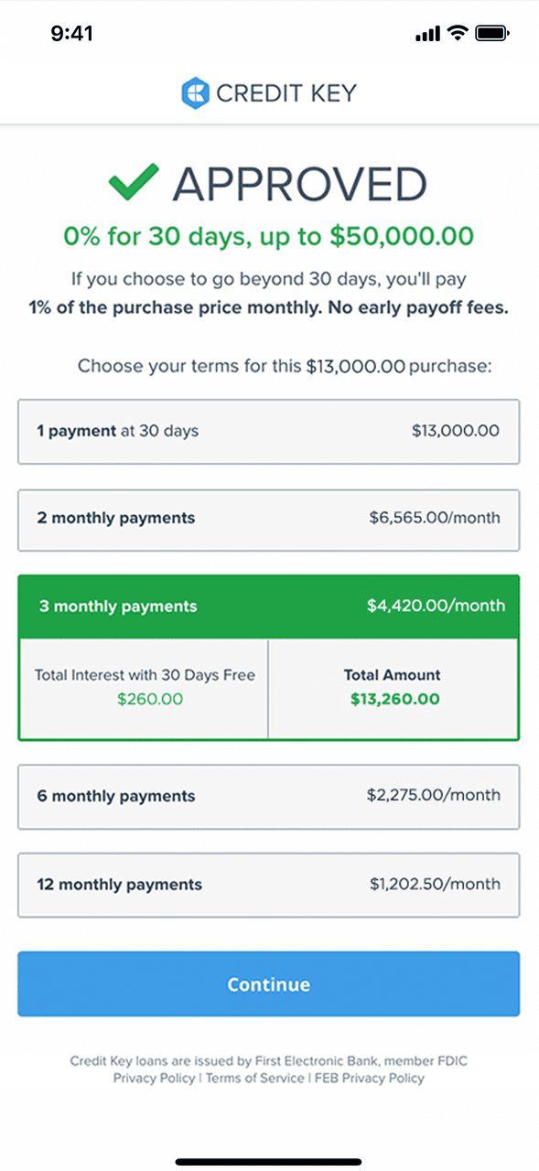Viewport: 539px width, 1171px height.
Task: Expand the 12 monthly payments breakdown
Action: (269, 885)
